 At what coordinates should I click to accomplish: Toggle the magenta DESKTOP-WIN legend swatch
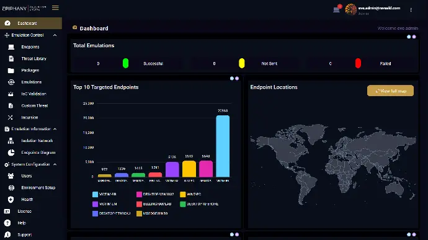click(x=139, y=194)
